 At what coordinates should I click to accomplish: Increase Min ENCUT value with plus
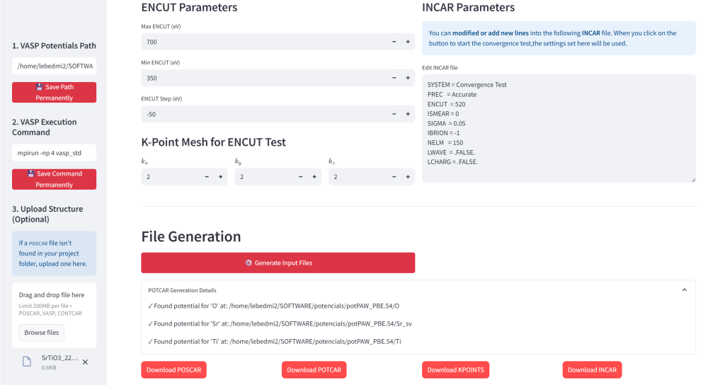coord(408,78)
